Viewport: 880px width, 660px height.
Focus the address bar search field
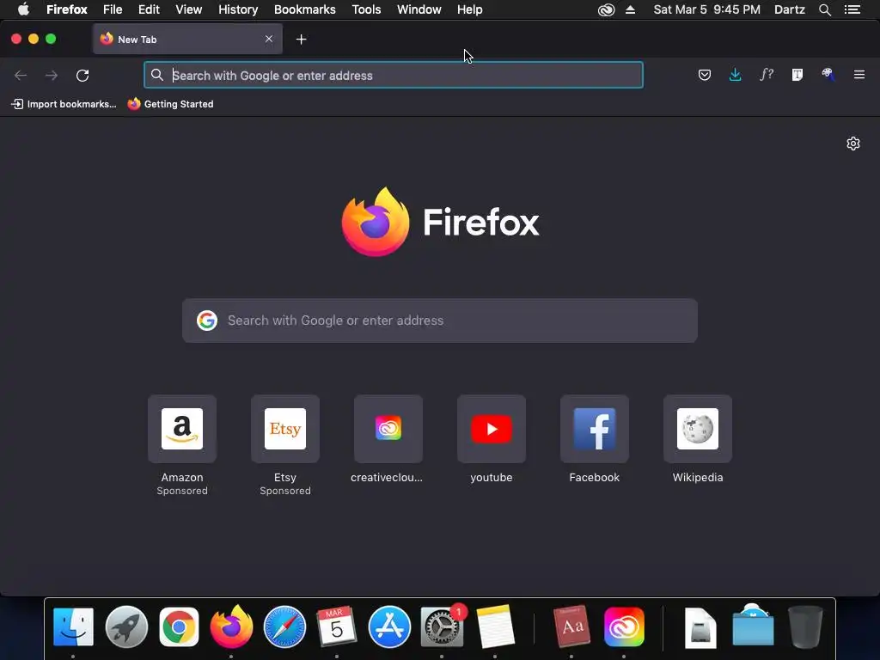tap(394, 76)
